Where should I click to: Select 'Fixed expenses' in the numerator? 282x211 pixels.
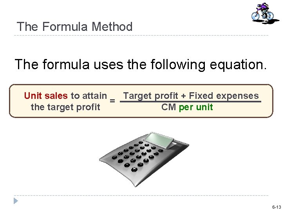[224, 96]
